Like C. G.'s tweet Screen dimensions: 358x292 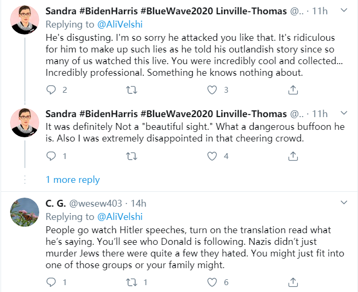pos(212,282)
